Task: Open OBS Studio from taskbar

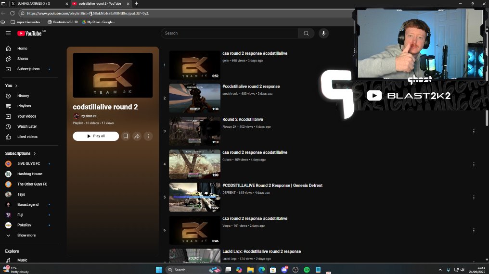Action: pos(296,270)
